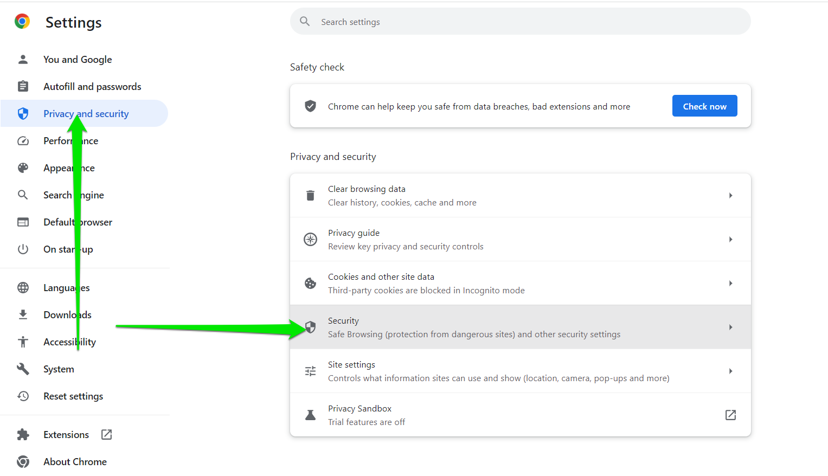Expand the Security row arrow

(x=730, y=327)
